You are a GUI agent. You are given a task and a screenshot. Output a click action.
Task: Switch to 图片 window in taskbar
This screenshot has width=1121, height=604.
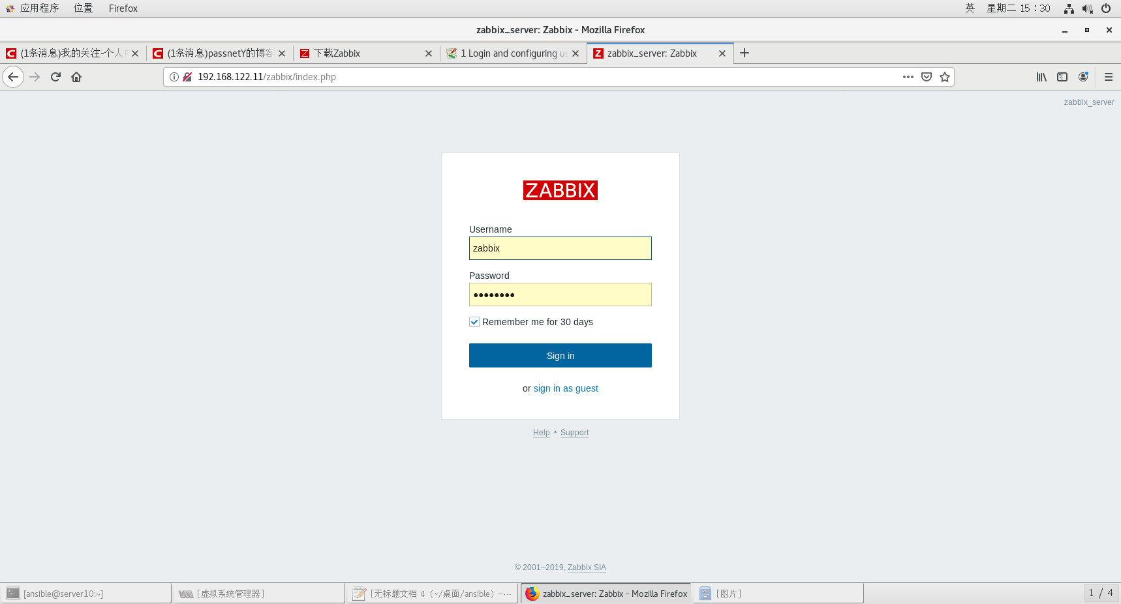tap(778, 594)
